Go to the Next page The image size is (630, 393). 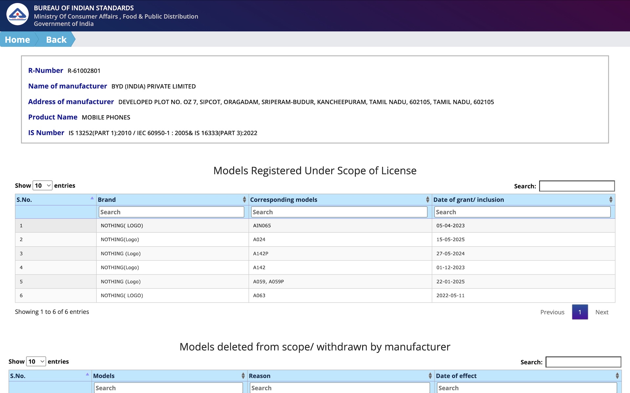602,312
